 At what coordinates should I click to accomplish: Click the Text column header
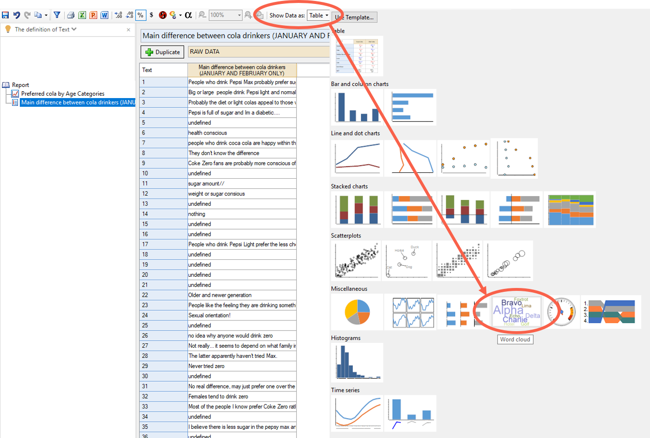click(163, 70)
